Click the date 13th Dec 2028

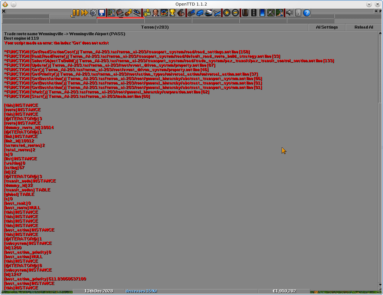[99, 291]
